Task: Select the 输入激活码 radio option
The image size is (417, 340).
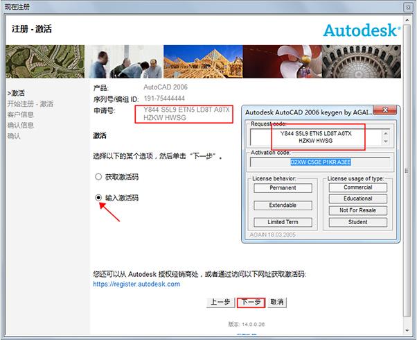Action: (x=99, y=198)
